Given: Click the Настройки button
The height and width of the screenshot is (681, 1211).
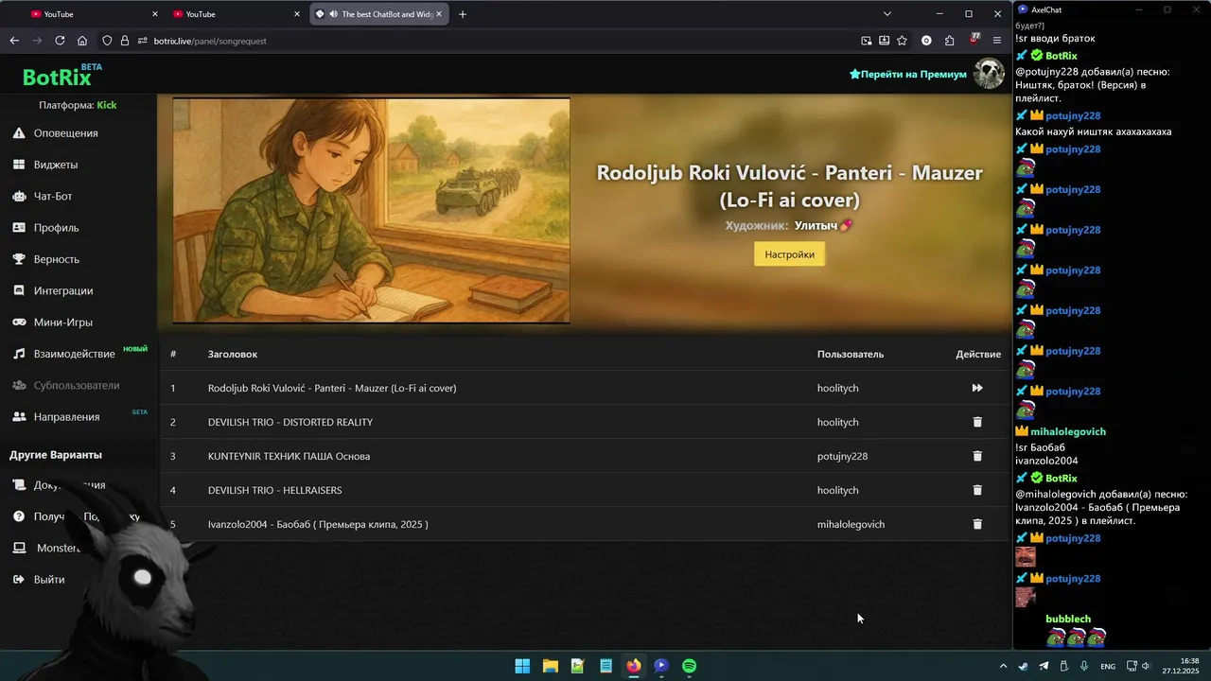Looking at the screenshot, I should click(789, 254).
